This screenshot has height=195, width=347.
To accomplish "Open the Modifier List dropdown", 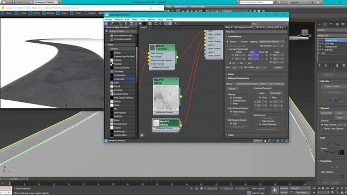I will (x=332, y=36).
